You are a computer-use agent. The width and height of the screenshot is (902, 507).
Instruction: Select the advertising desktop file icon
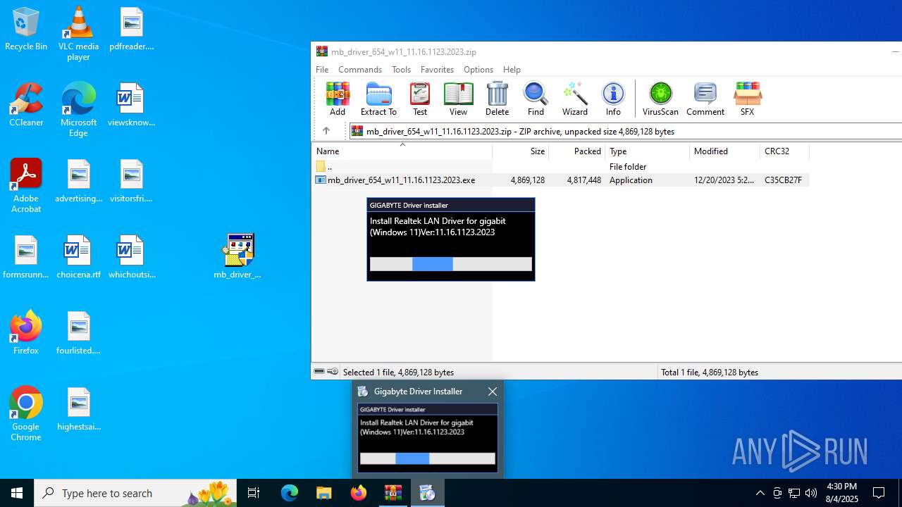(x=78, y=181)
